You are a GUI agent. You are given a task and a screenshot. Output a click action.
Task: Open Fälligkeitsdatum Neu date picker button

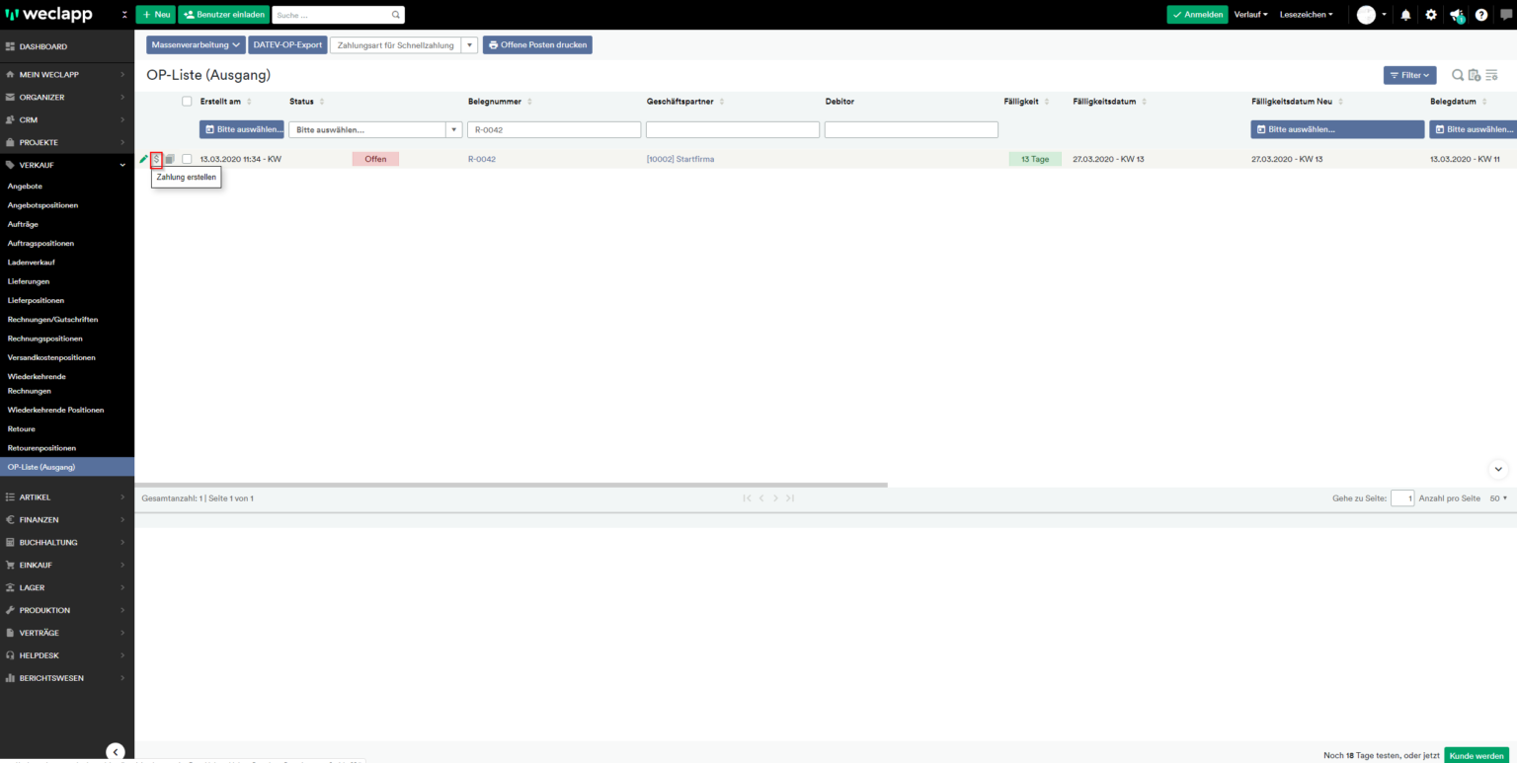click(x=1337, y=129)
